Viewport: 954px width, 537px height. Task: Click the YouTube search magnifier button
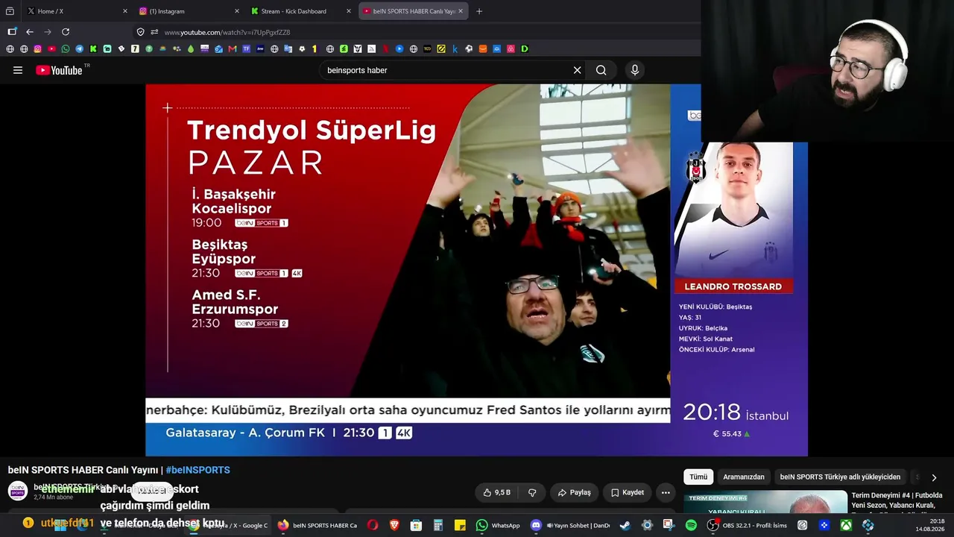pos(601,70)
